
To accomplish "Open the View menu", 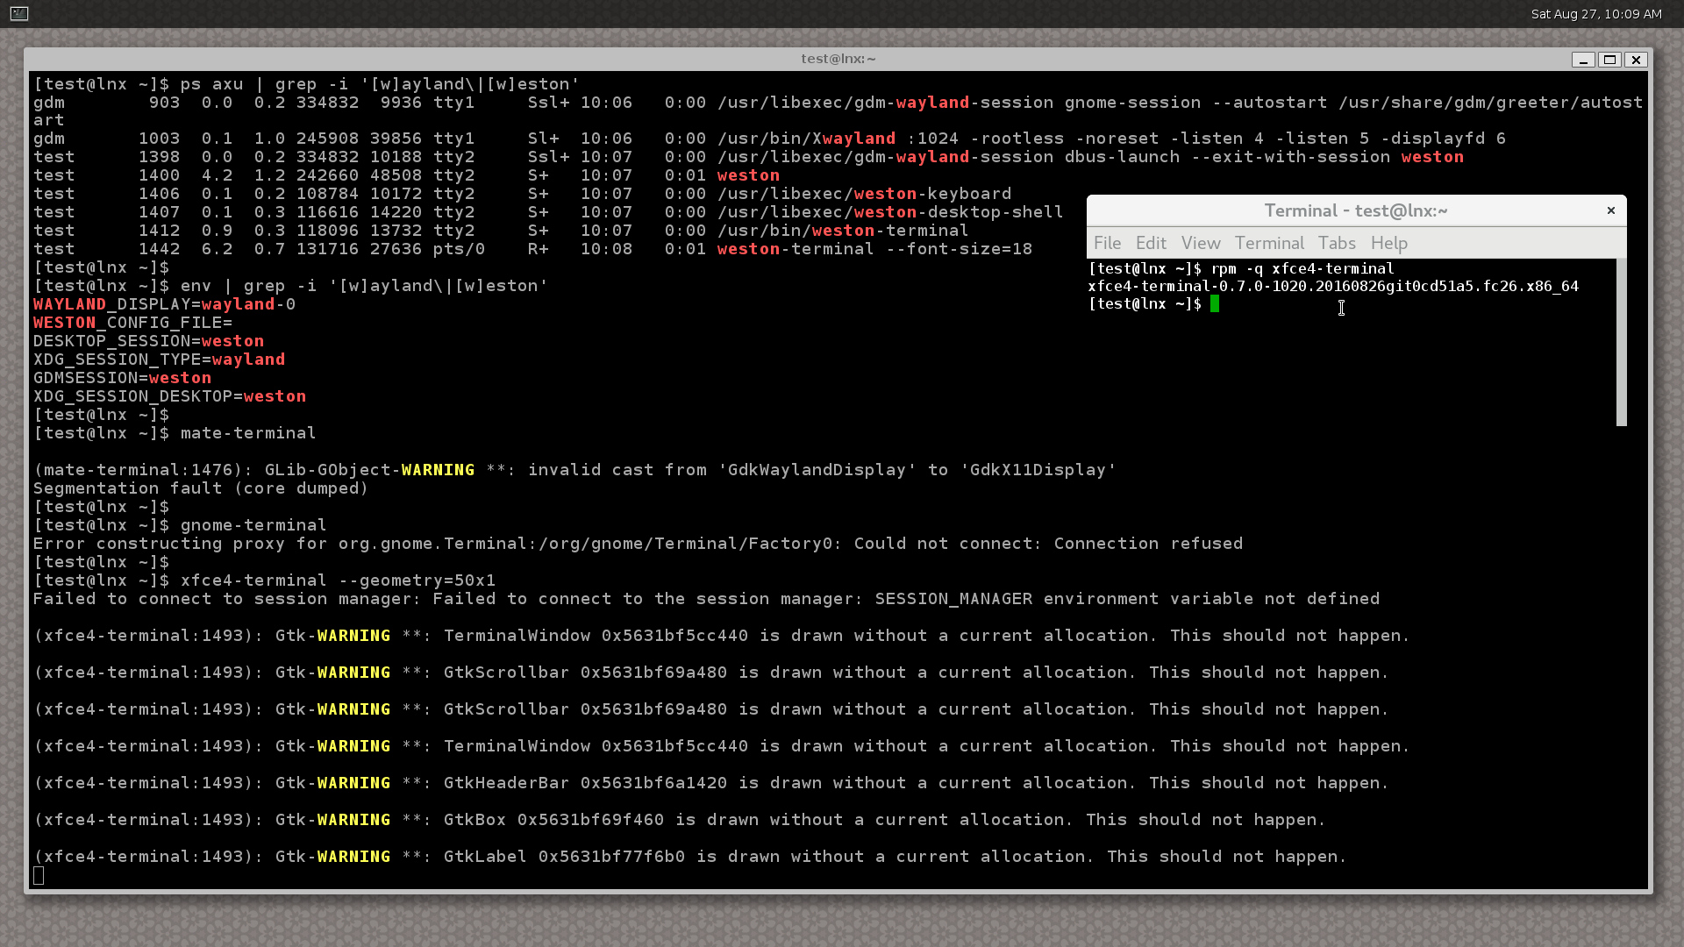I will [1200, 243].
